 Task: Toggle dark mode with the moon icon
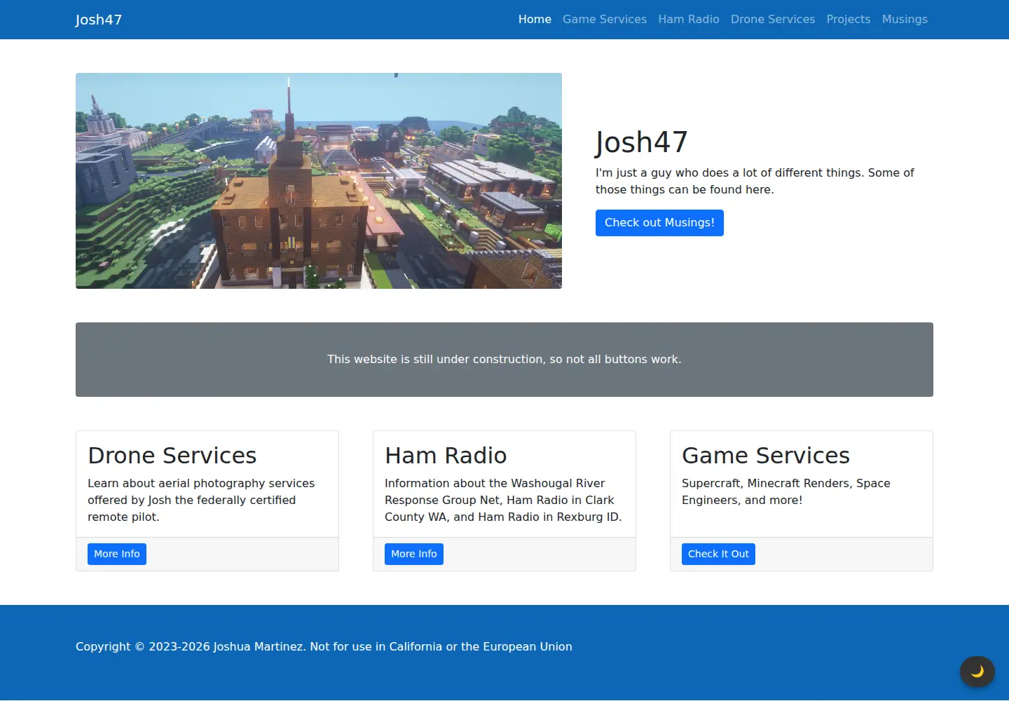point(977,672)
